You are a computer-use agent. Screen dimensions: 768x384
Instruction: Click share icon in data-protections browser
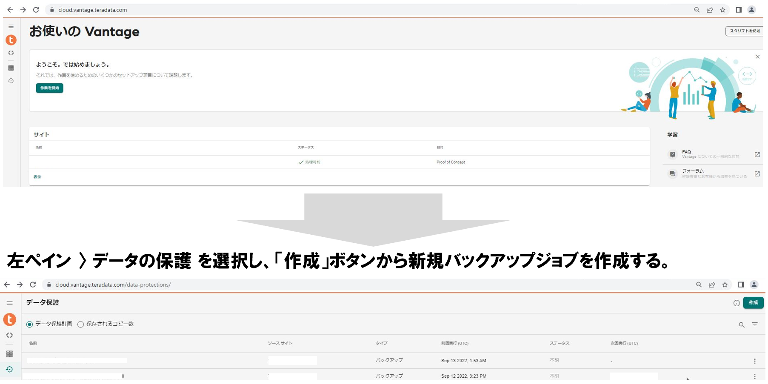(x=712, y=284)
